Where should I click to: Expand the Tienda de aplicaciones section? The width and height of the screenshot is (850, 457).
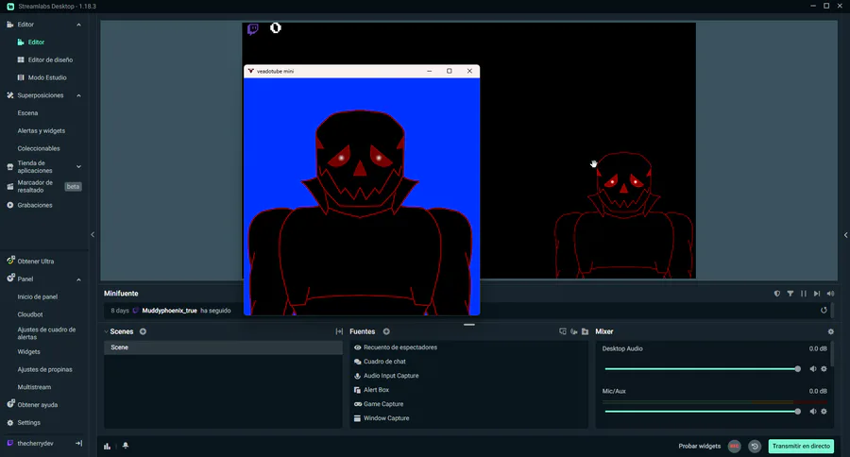(78, 167)
